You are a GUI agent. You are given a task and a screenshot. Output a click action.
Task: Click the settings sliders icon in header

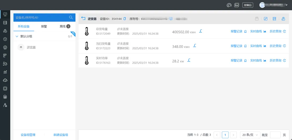274,19
